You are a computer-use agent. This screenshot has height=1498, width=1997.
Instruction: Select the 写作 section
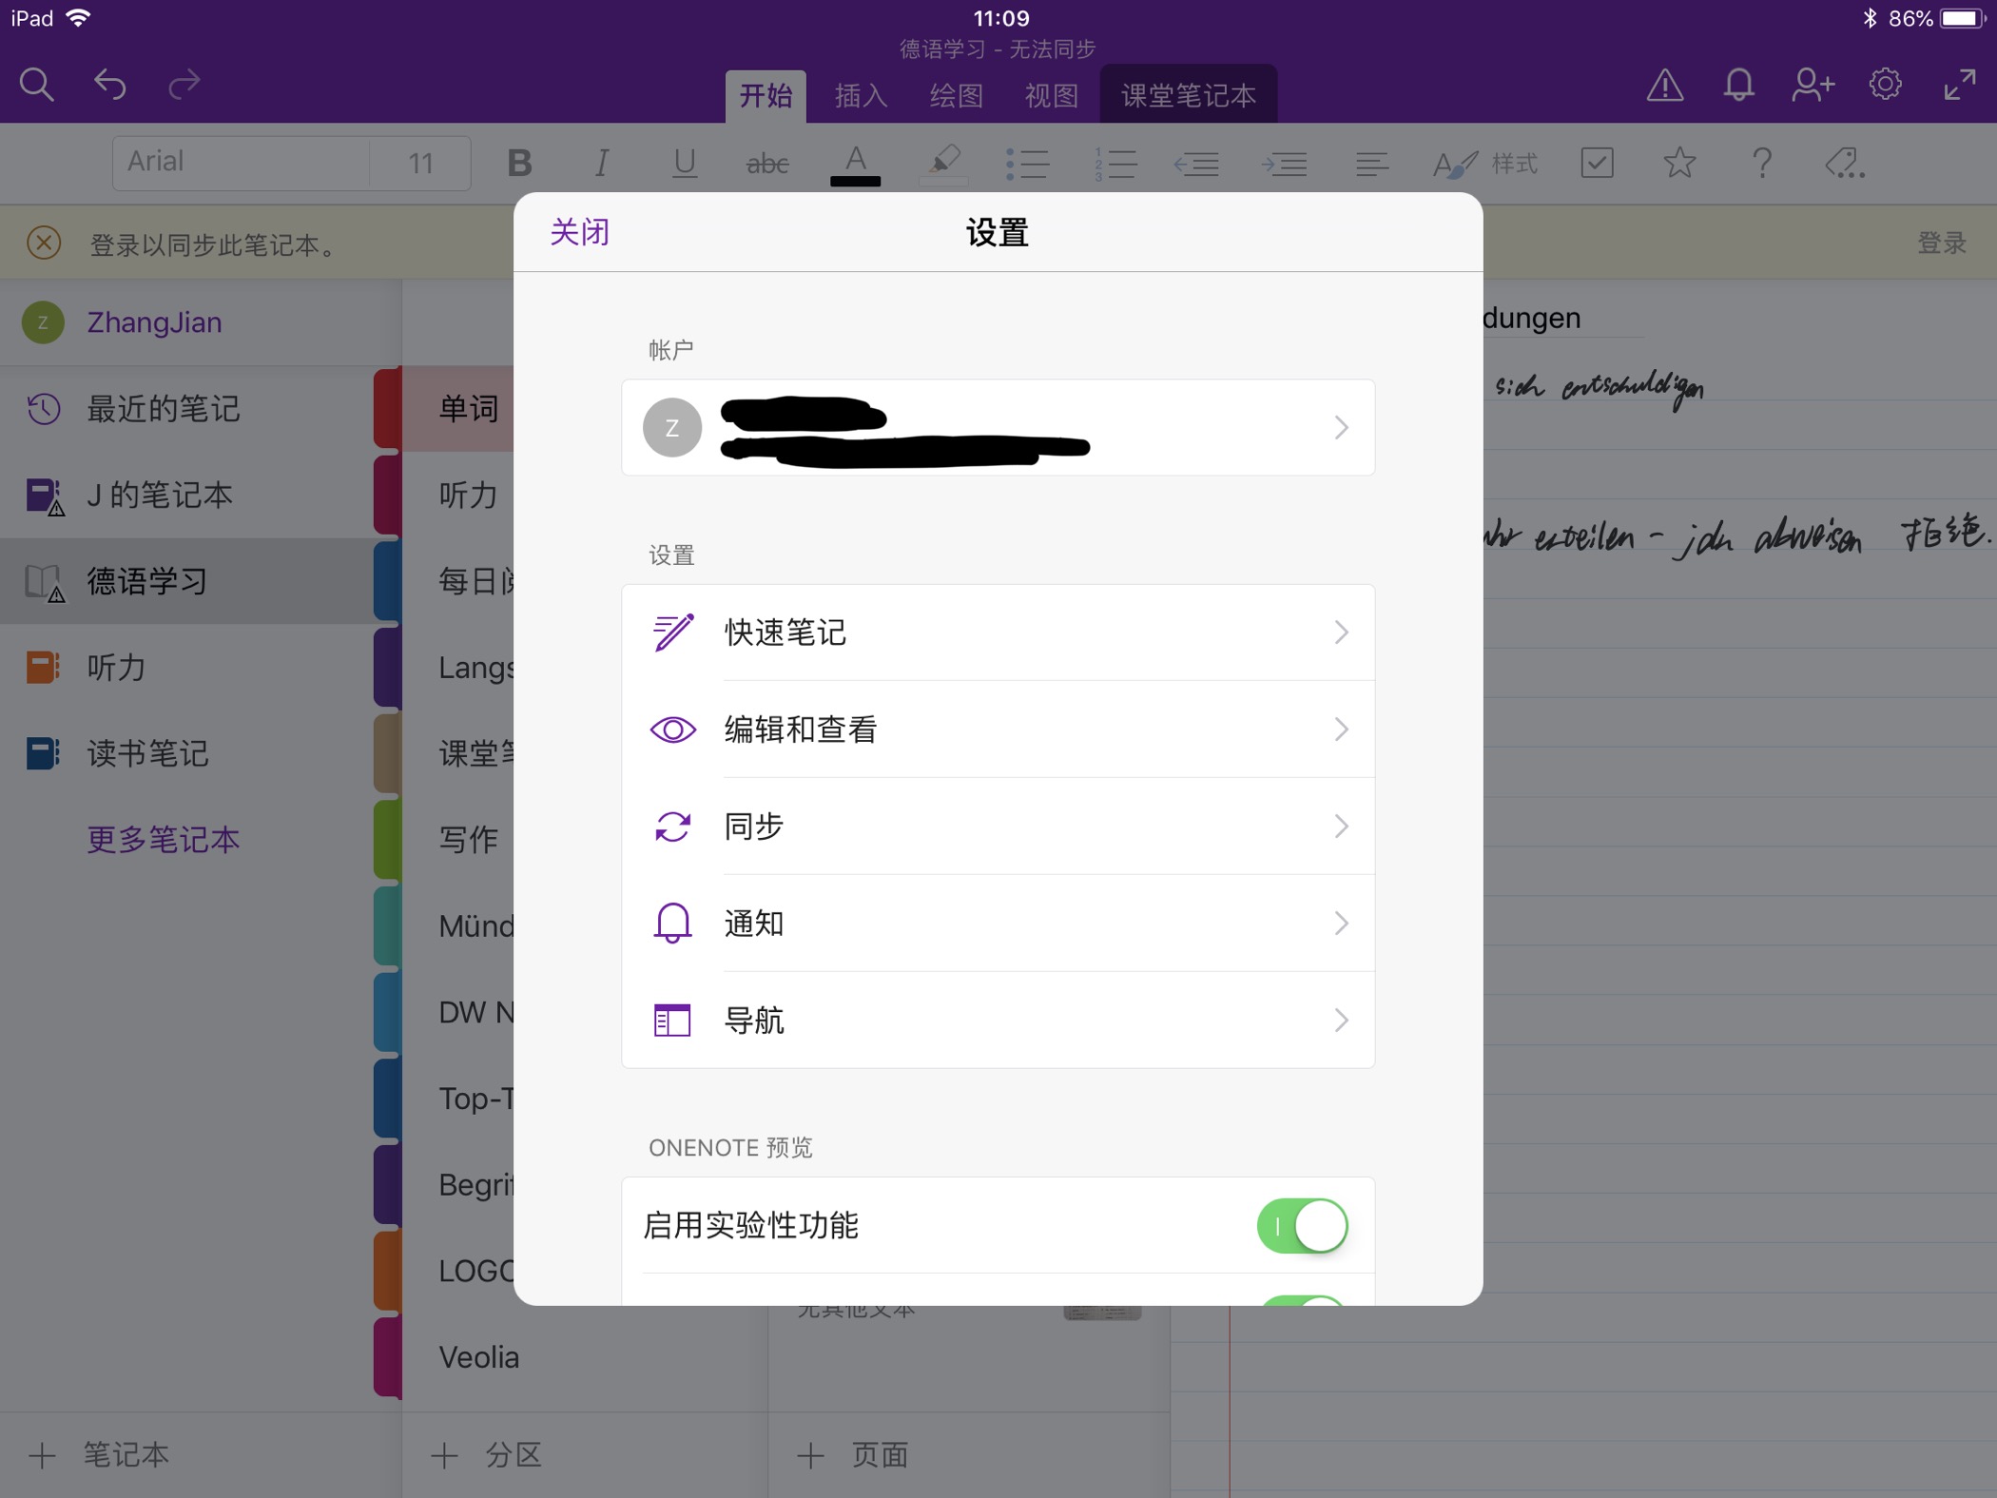click(468, 839)
